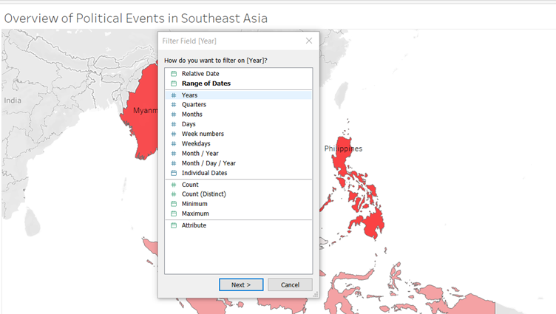Viewport: 556px width, 314px height.
Task: Click the hash icon next to Count (Distinct)
Action: click(x=174, y=194)
